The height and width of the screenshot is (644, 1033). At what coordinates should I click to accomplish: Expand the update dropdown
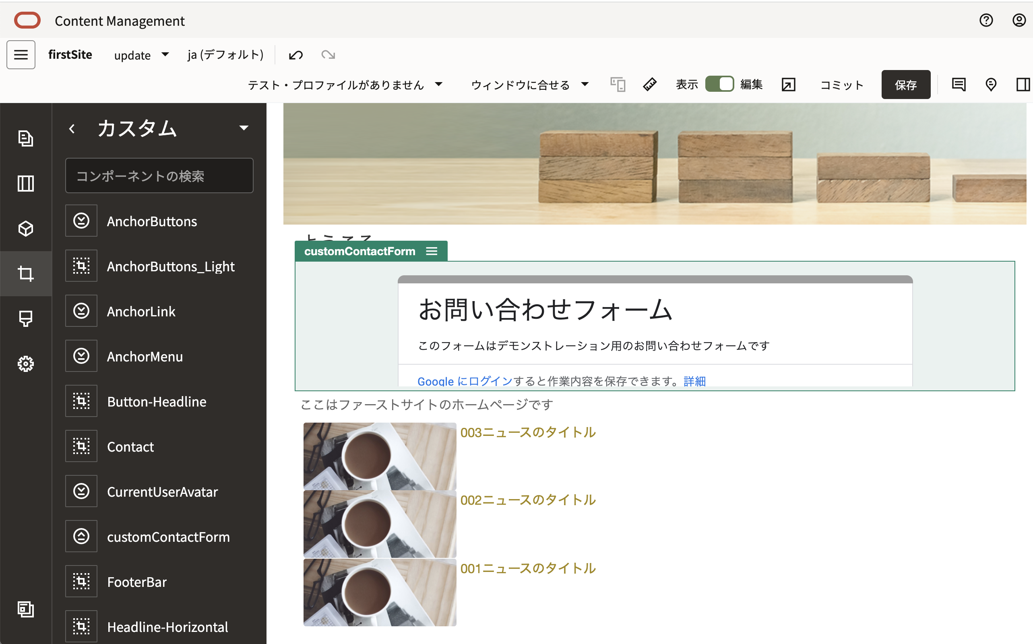(141, 56)
